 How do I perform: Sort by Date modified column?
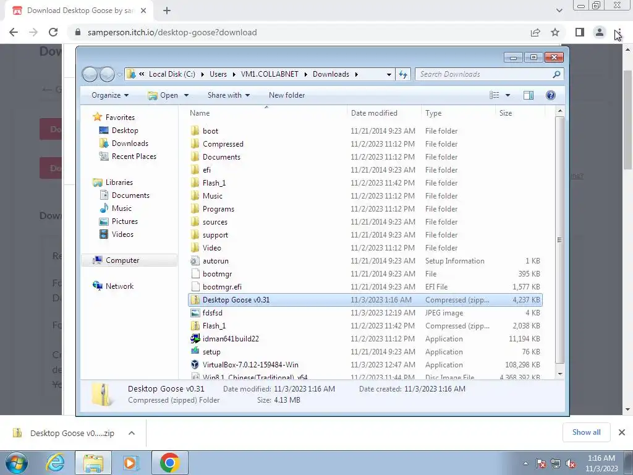coord(383,113)
